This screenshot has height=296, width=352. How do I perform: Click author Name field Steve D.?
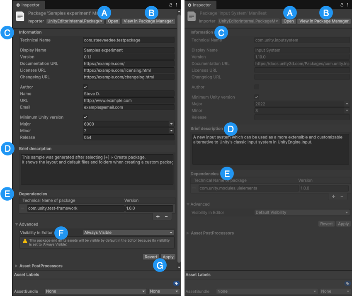[129, 94]
